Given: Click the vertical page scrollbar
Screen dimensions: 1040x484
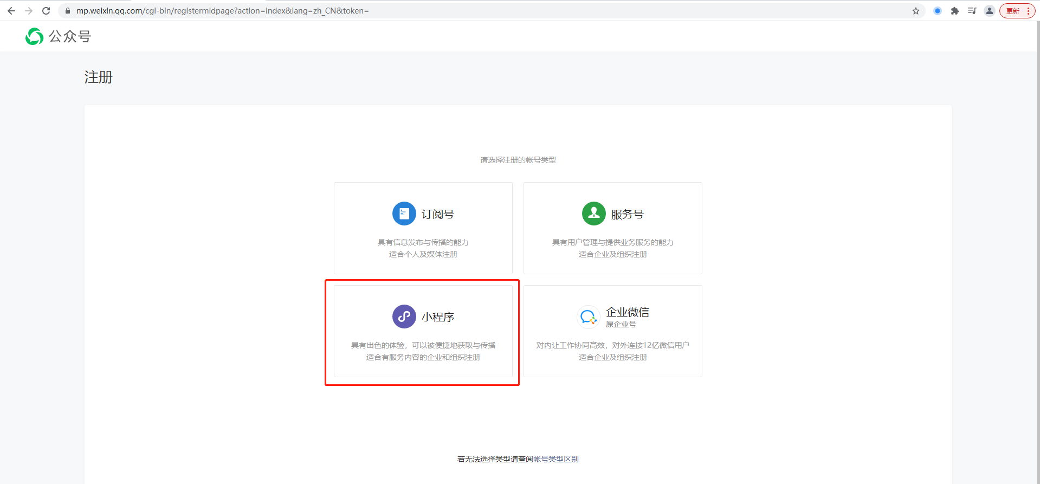Looking at the screenshot, I should click(1037, 253).
